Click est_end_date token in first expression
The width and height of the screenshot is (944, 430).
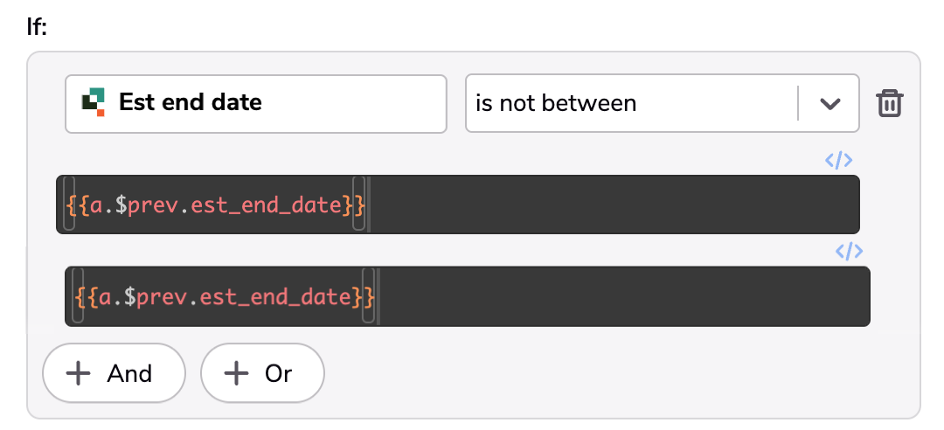[267, 205]
